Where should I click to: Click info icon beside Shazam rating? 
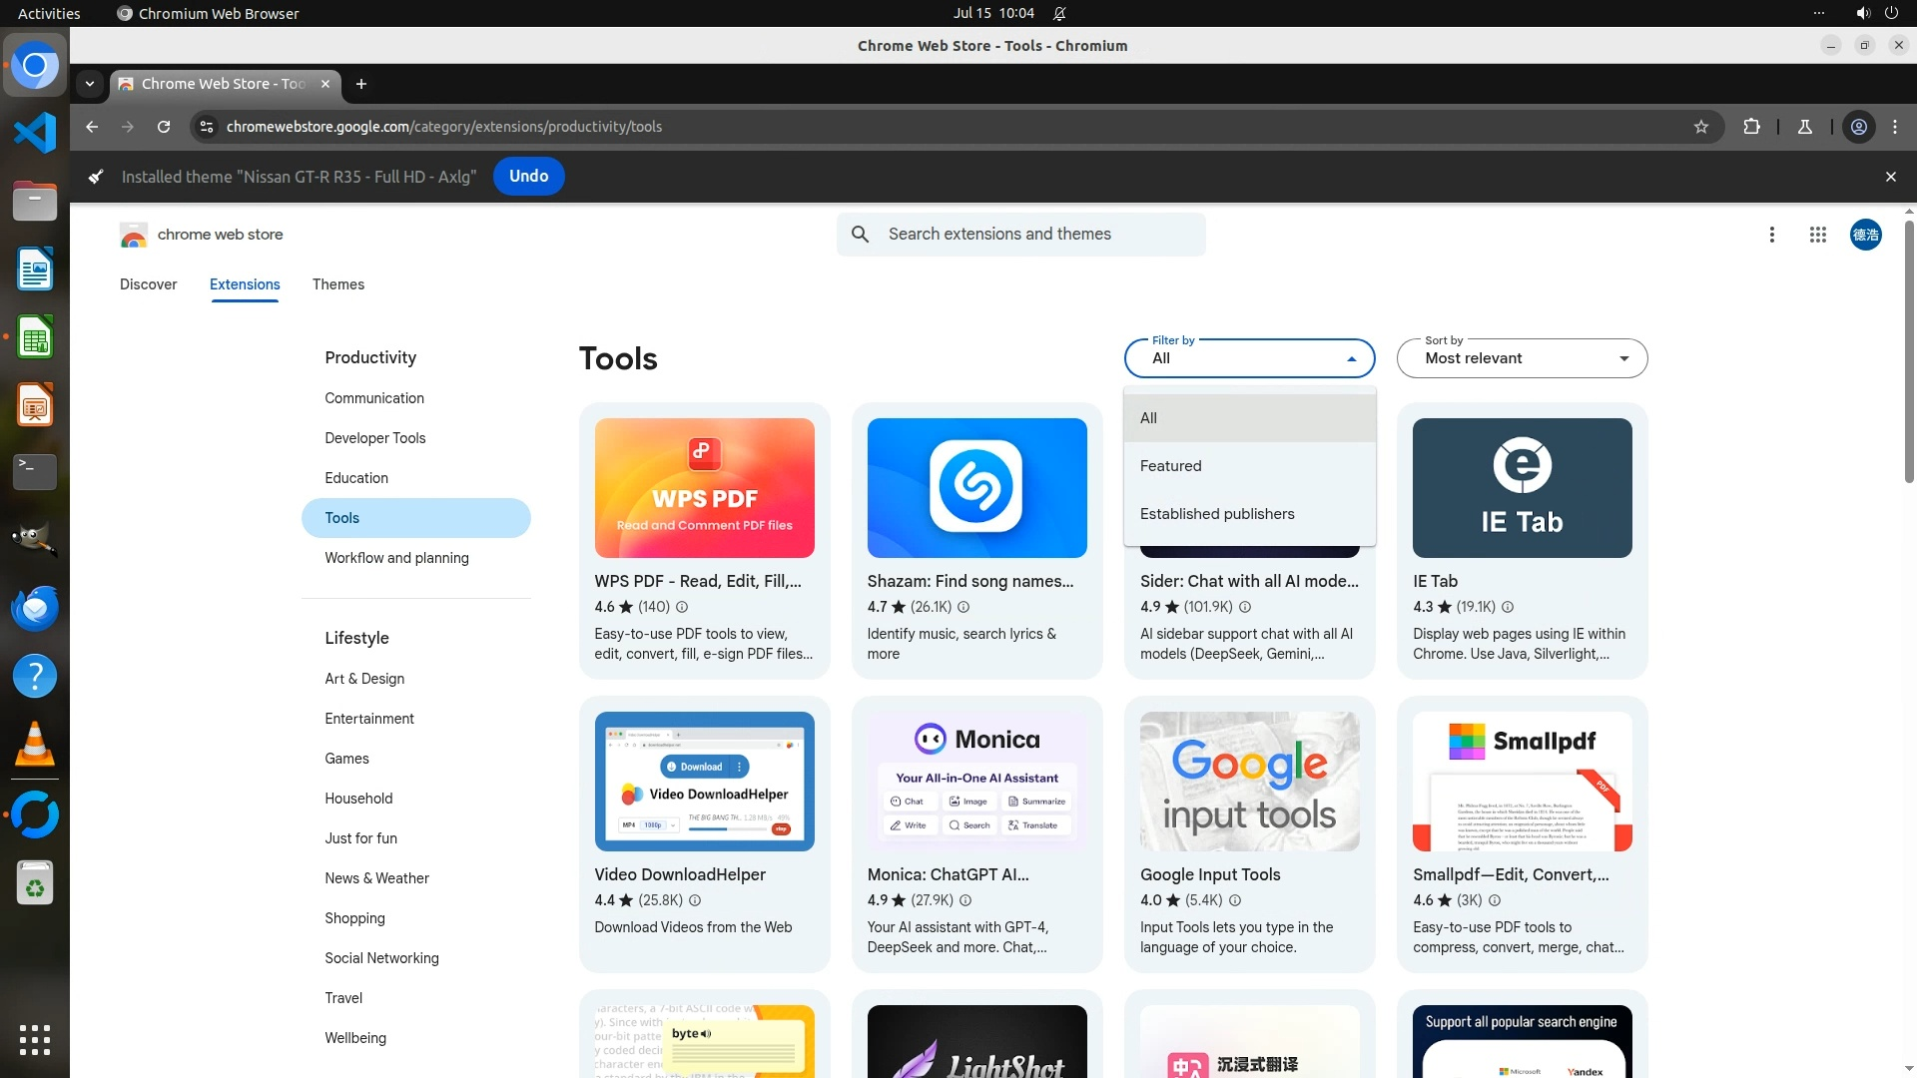[963, 607]
